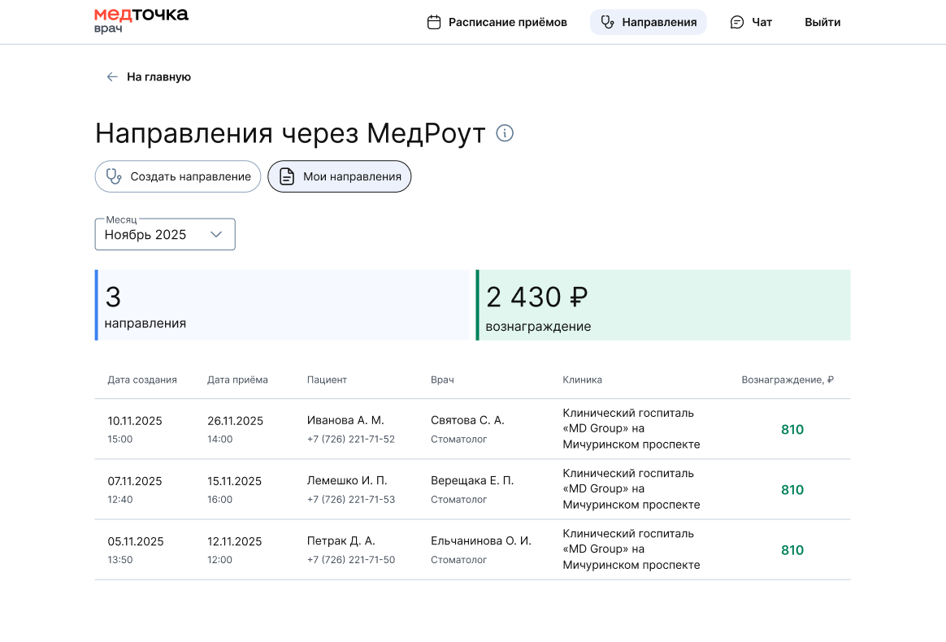Click the stethoscope icon in Направления nav
The width and height of the screenshot is (946, 642).
coord(606,22)
